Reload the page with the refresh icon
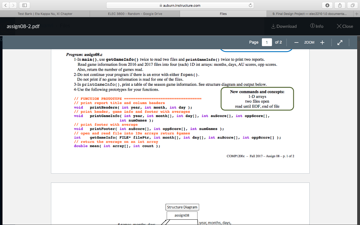360x225 pixels. 251,5
